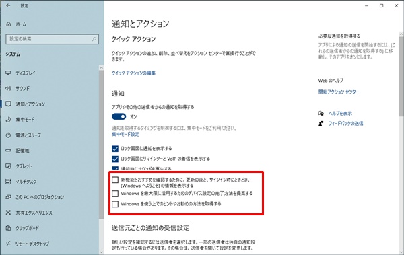Click the 電源とスリープ power icon
The height and width of the screenshot is (255, 404).
8,135
